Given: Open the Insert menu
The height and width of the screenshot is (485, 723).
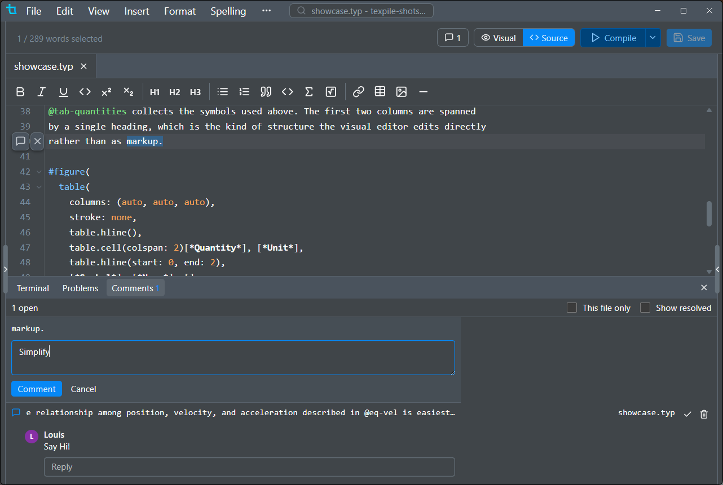Looking at the screenshot, I should (137, 11).
